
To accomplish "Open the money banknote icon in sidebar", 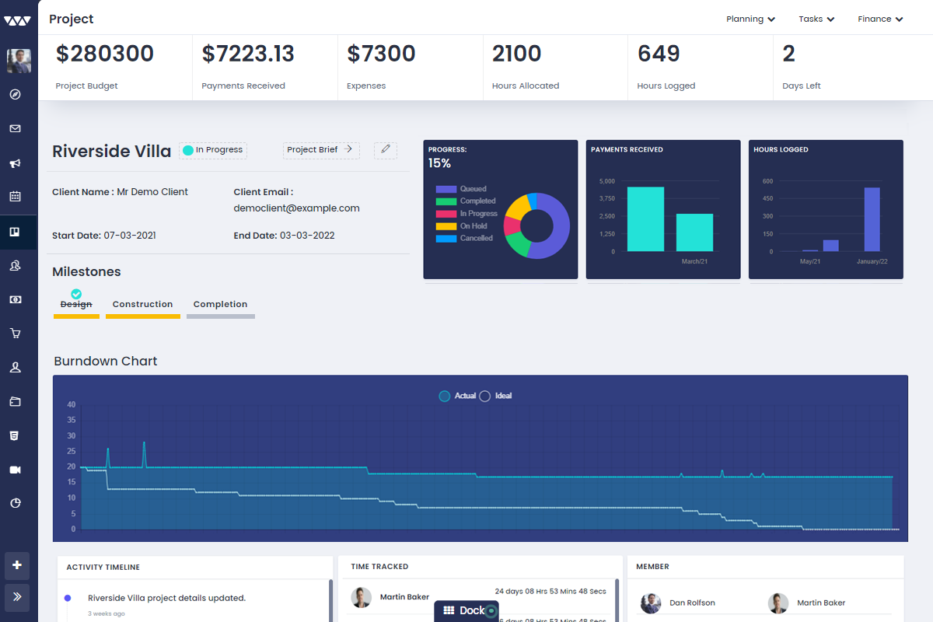I will [x=15, y=299].
